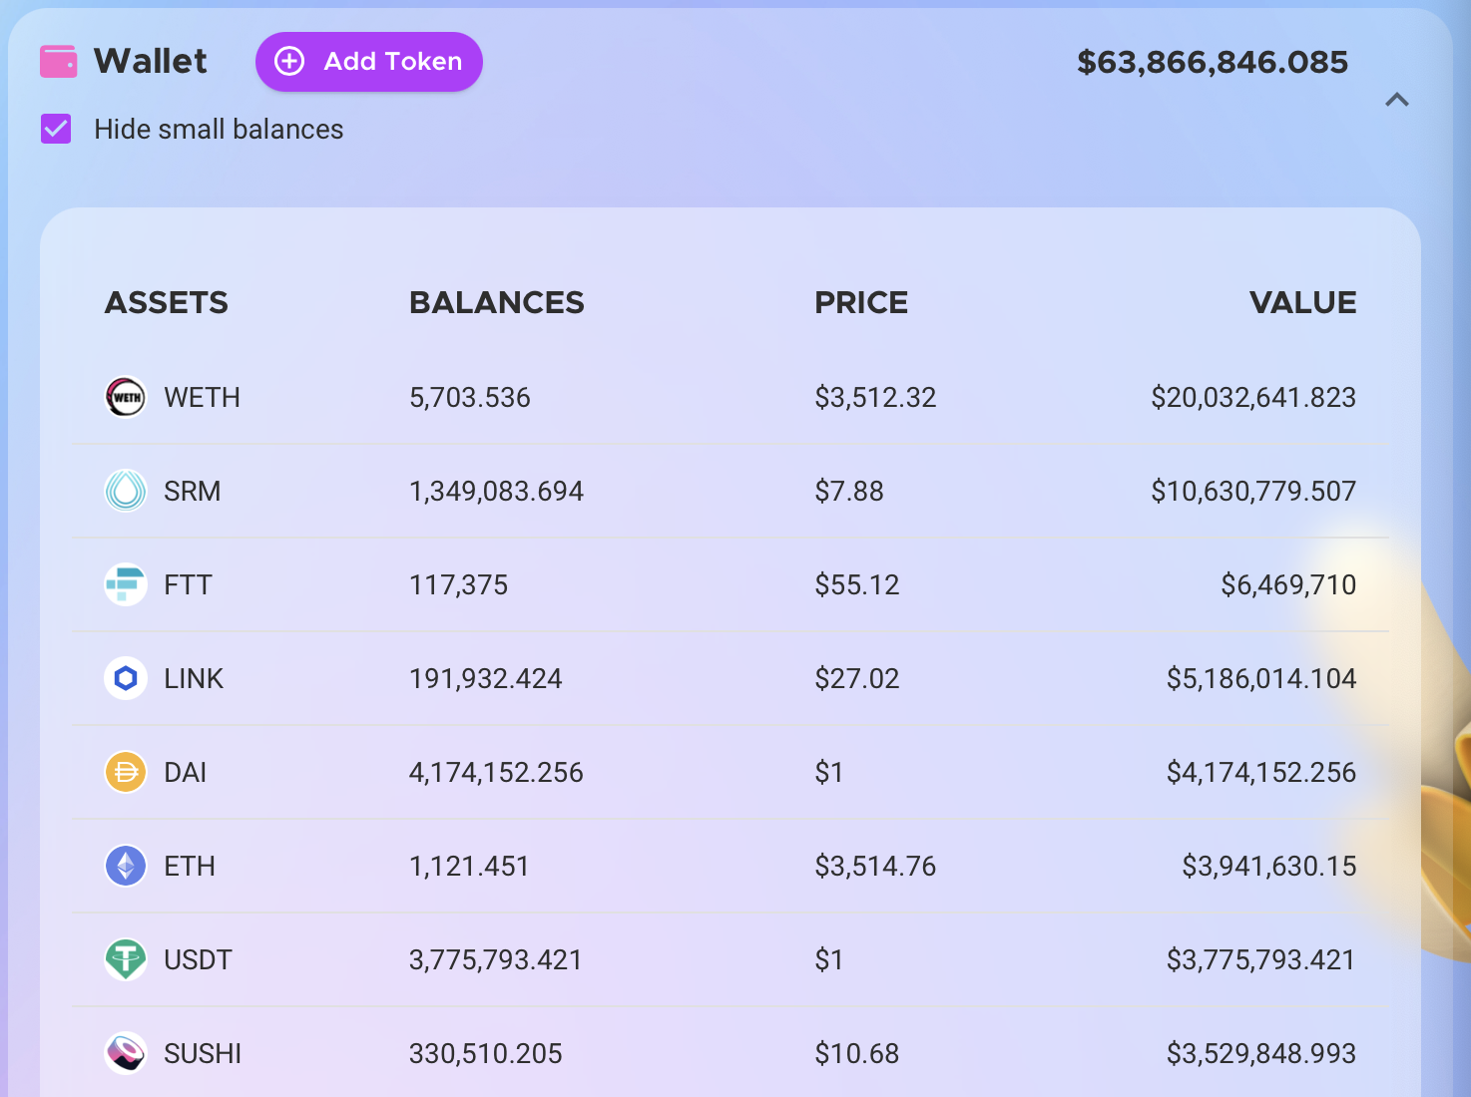Click the SUSHI token icon

tap(126, 1053)
